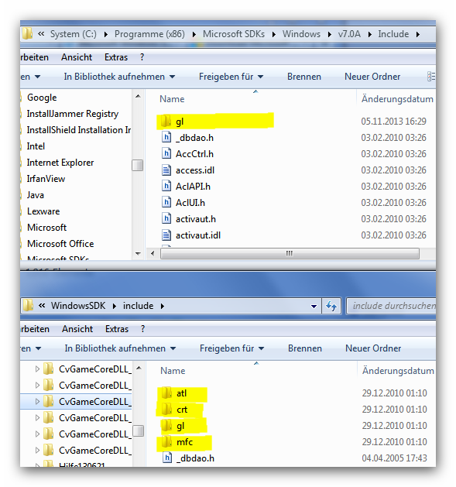
Task: Open atl folder icon in WindowsSDK include window
Action: [166, 393]
